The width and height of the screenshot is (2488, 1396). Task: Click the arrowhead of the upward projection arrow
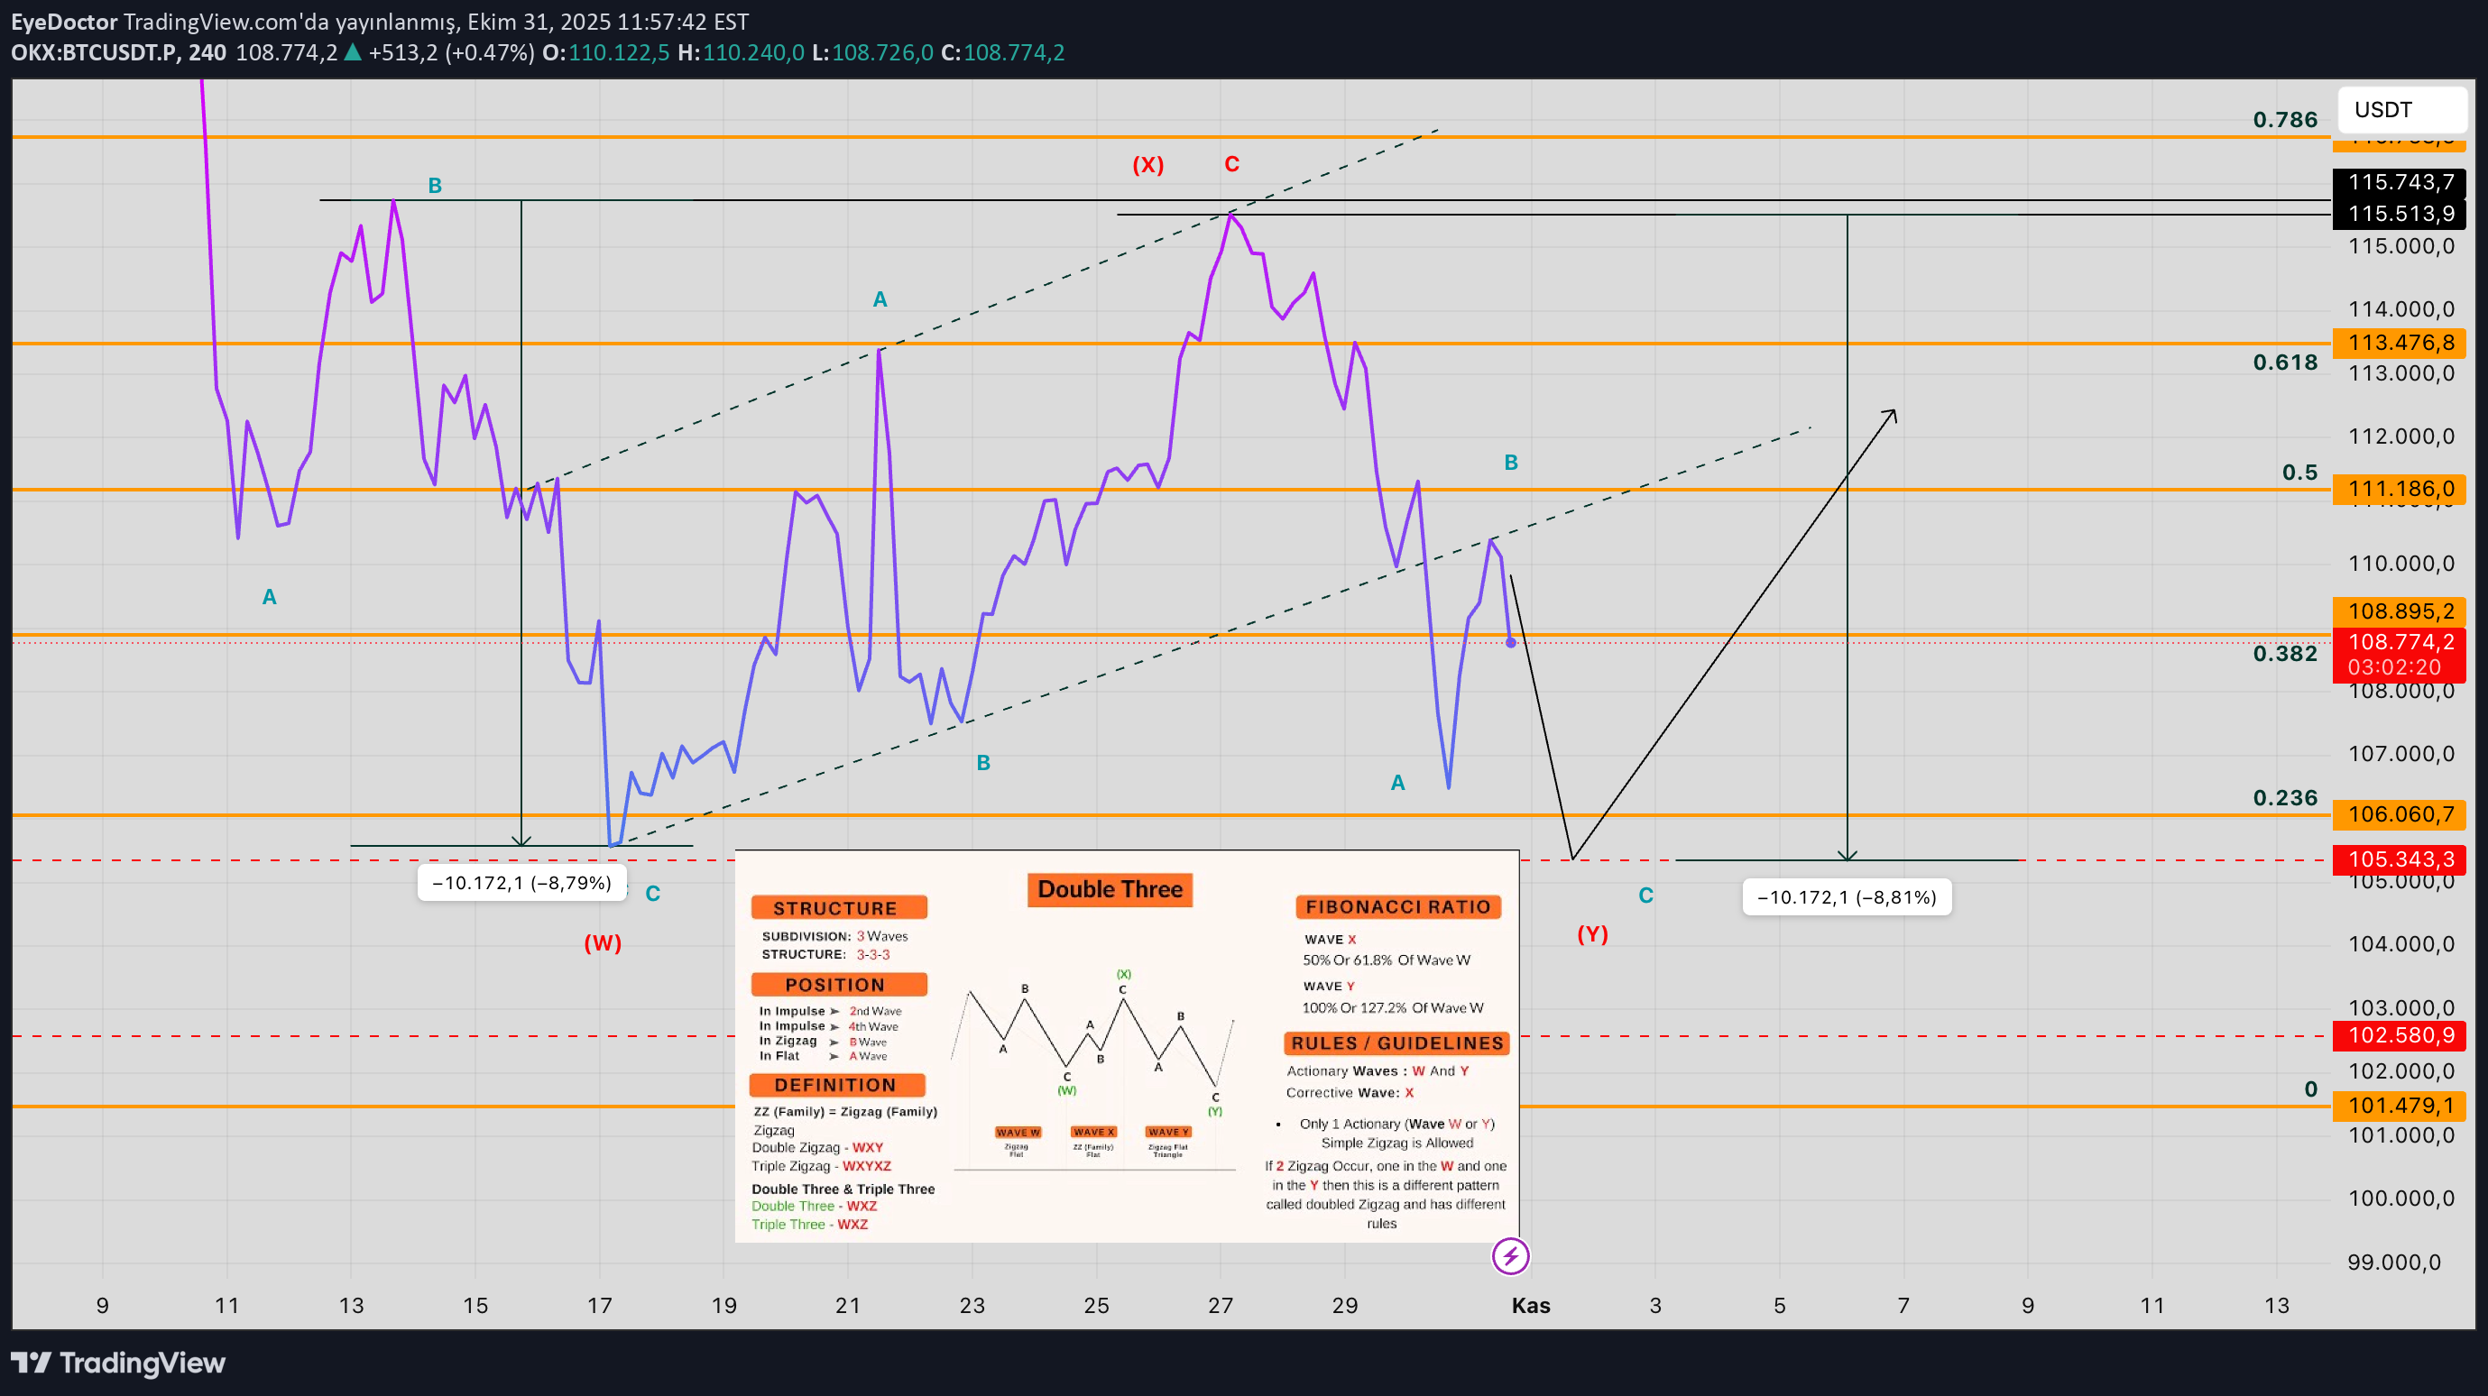click(1892, 414)
